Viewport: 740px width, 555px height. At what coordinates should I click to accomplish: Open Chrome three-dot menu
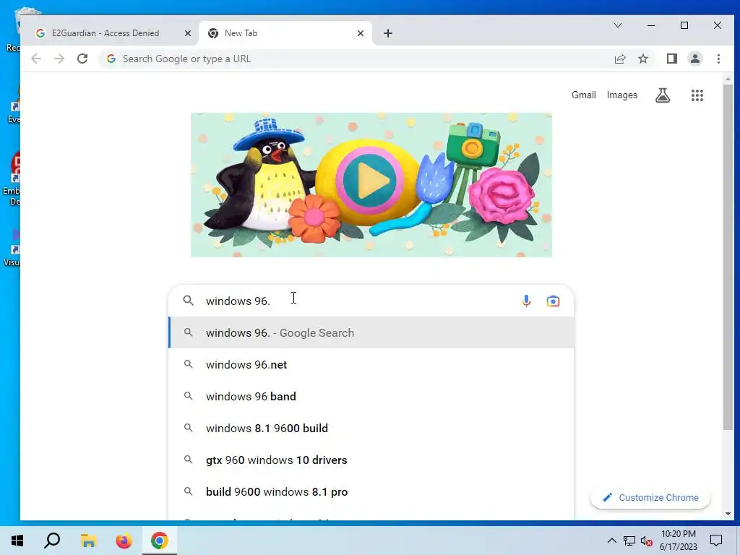point(718,59)
